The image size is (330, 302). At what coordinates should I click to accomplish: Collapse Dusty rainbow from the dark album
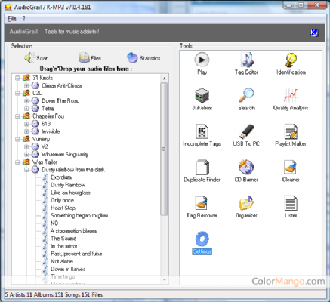[x=26, y=170]
